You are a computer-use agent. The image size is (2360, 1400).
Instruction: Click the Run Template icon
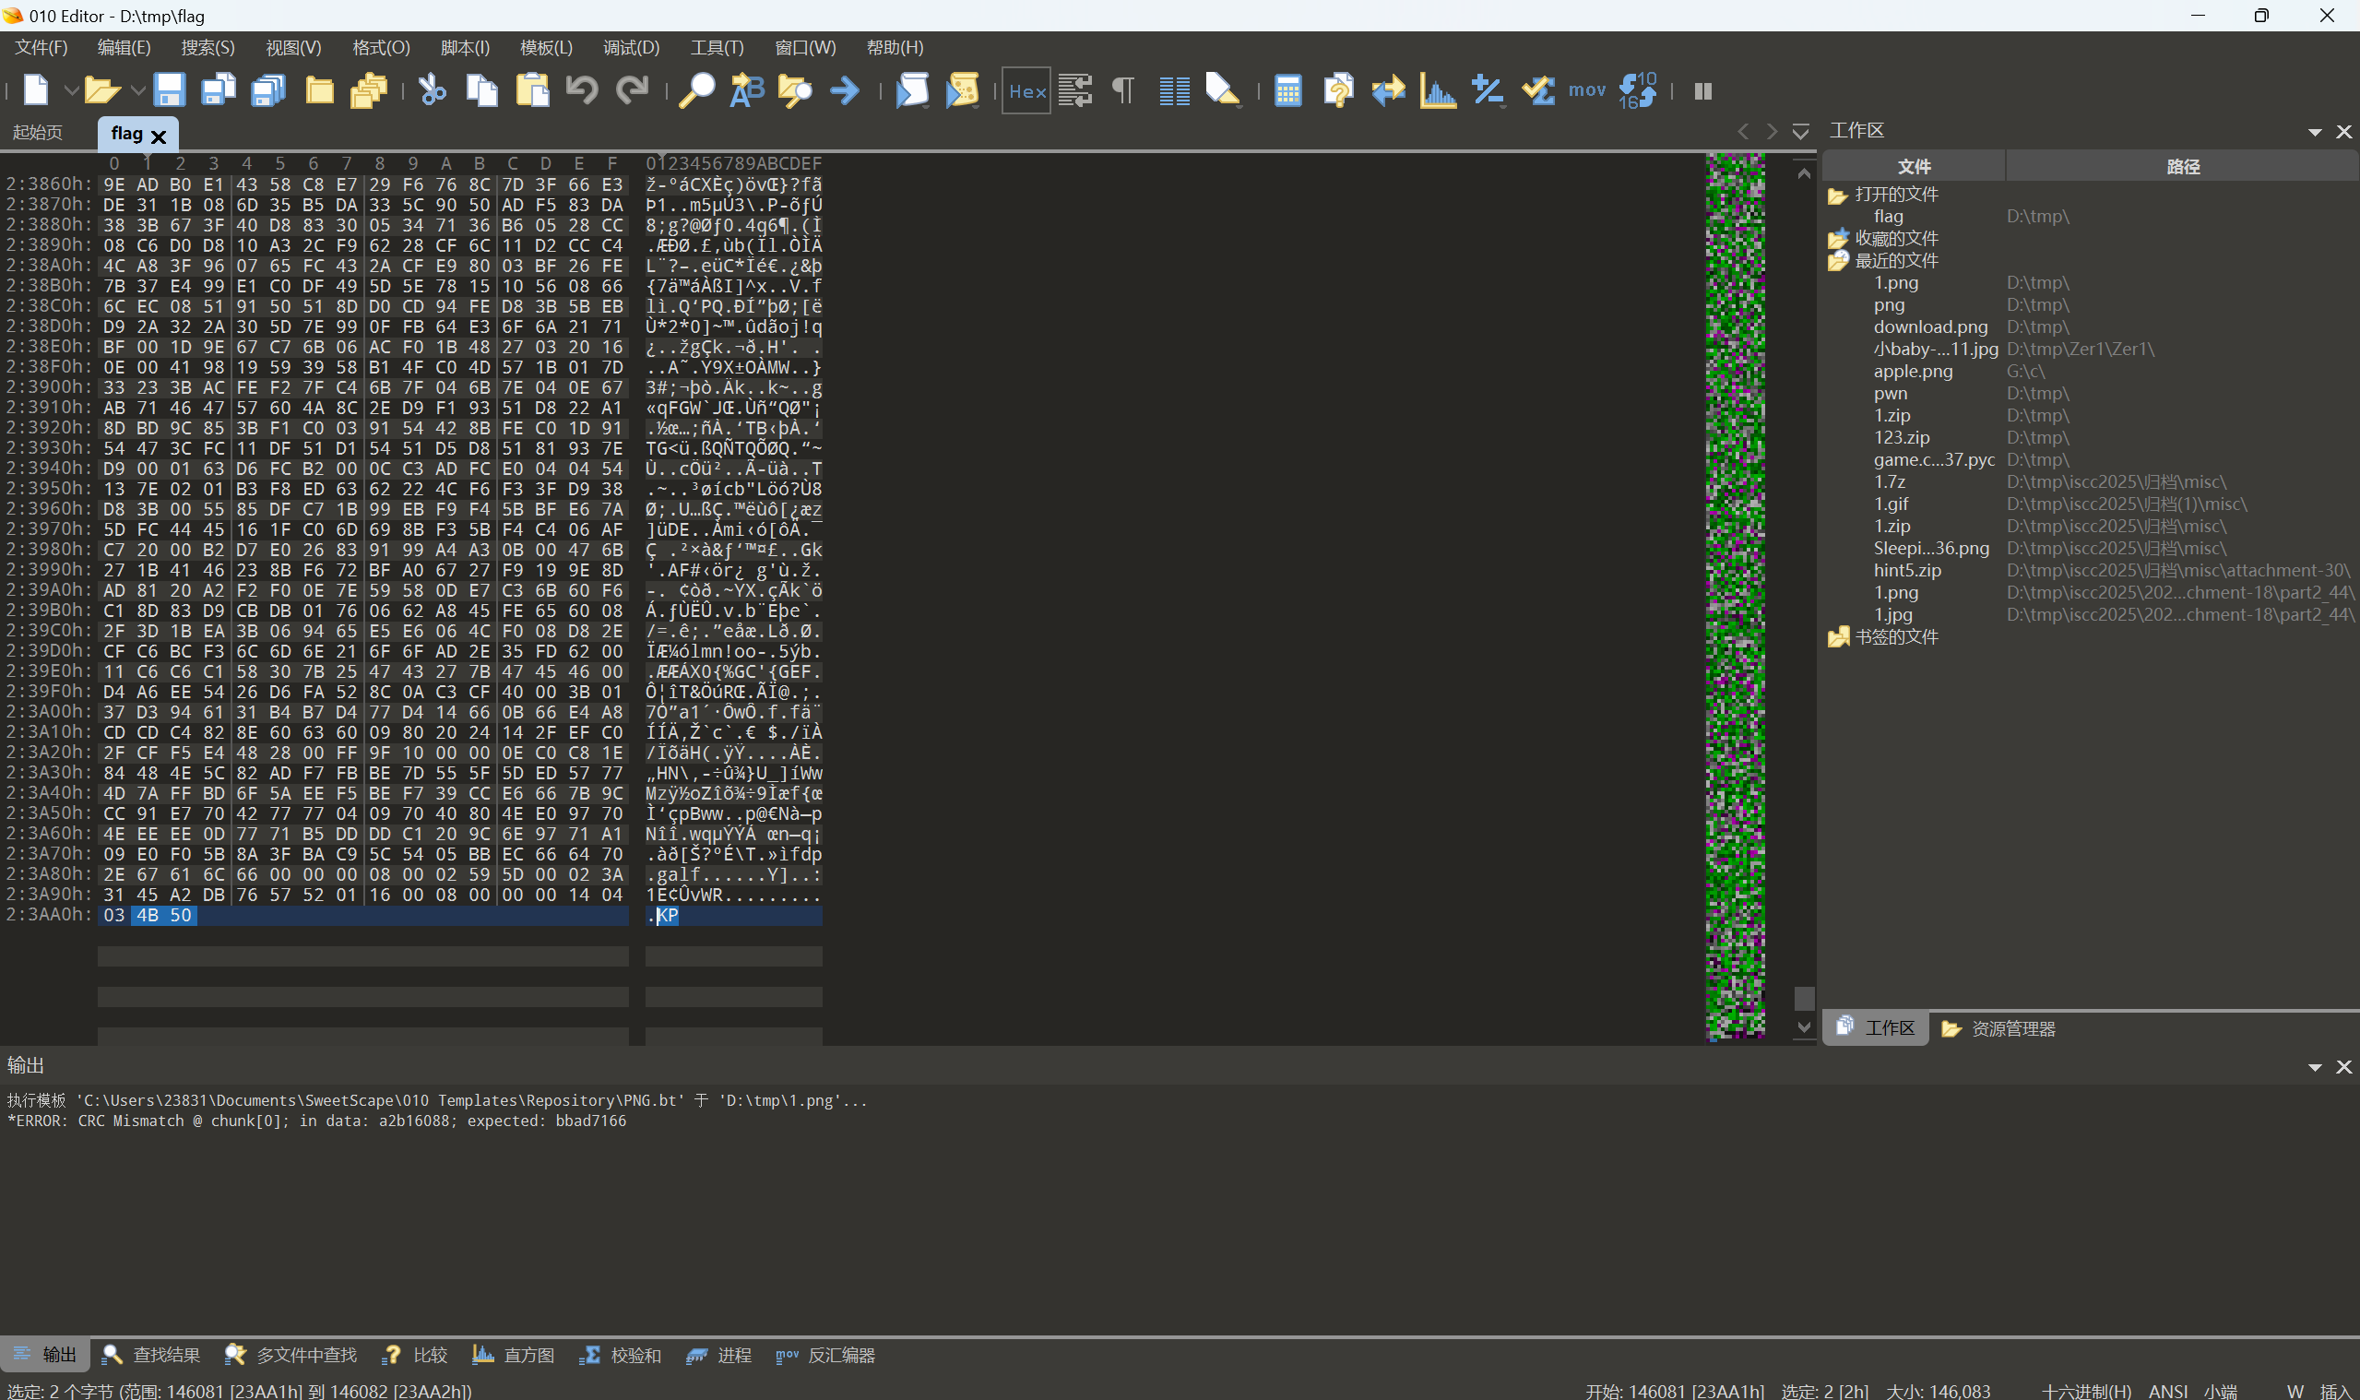(x=962, y=90)
